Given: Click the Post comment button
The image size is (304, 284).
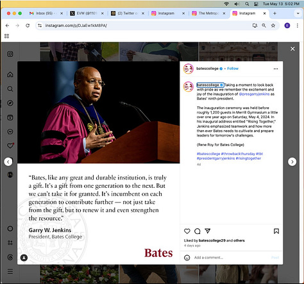Looking at the screenshot, I should [275, 258].
